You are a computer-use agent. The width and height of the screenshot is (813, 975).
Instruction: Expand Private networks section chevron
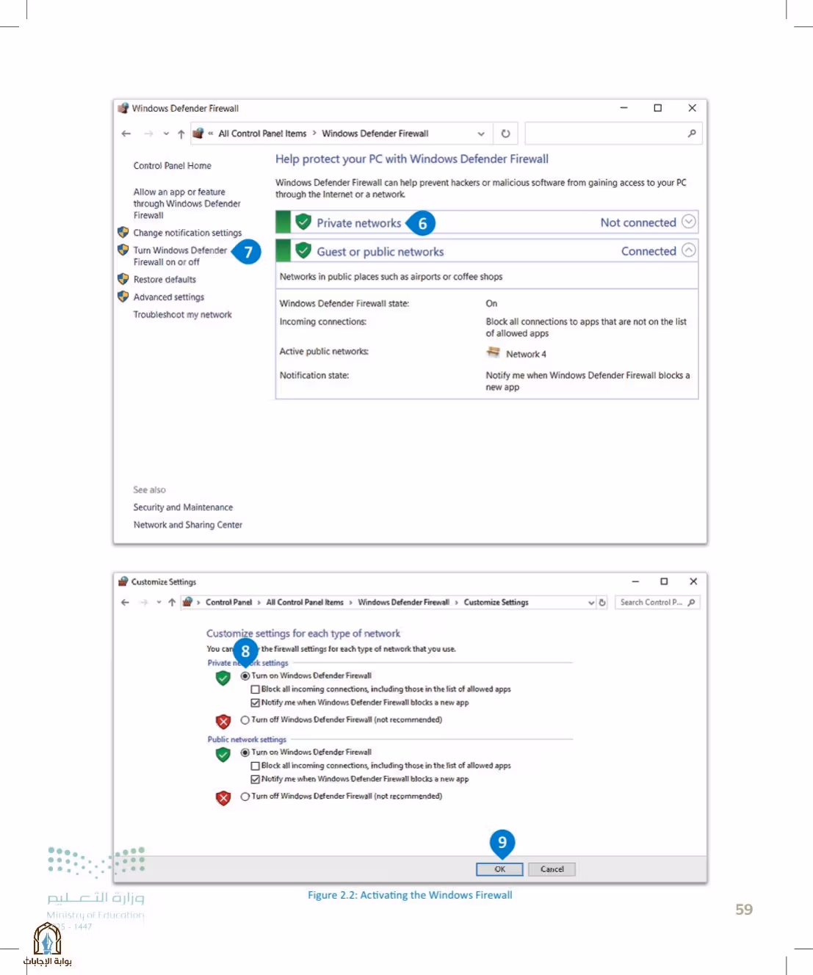pos(688,222)
